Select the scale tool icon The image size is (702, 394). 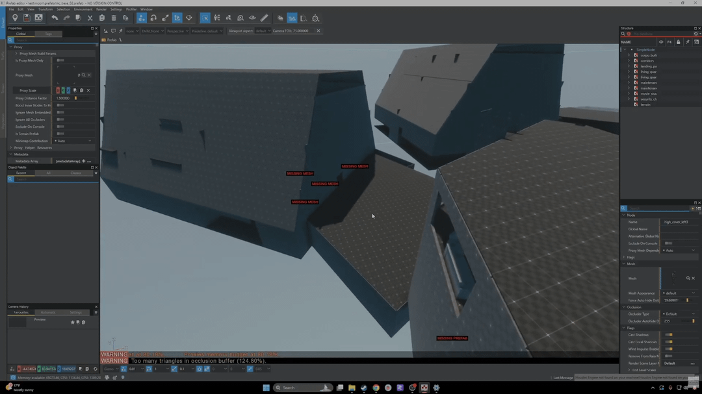point(165,18)
